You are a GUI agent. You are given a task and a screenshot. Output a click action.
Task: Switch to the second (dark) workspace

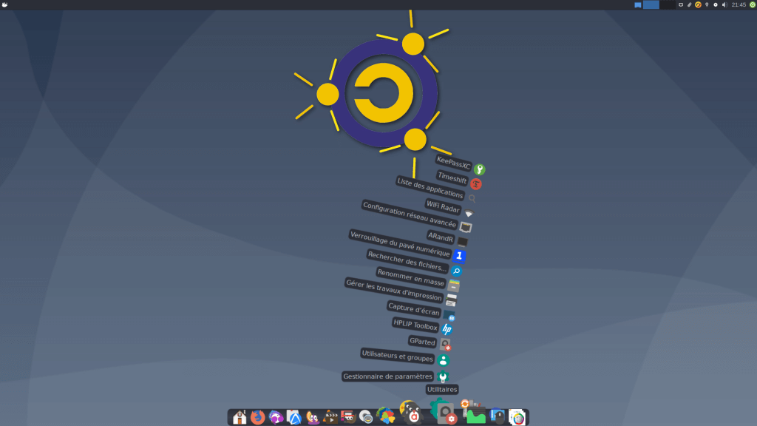668,5
